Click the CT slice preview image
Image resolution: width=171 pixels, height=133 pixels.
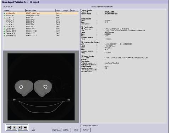[41, 87]
